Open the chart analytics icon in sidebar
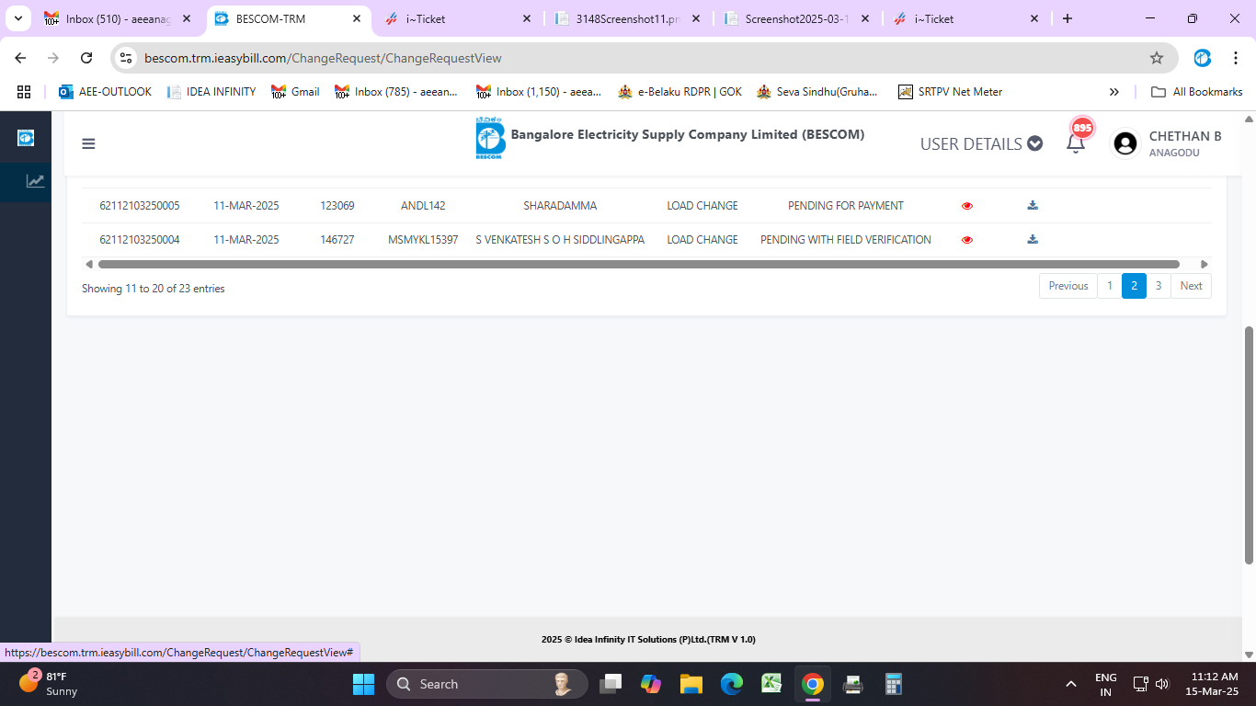Viewport: 1256px width, 706px height. pos(35,181)
